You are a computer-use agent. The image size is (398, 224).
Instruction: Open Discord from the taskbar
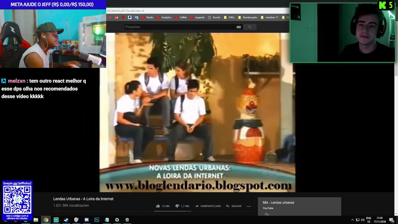(x=86, y=220)
